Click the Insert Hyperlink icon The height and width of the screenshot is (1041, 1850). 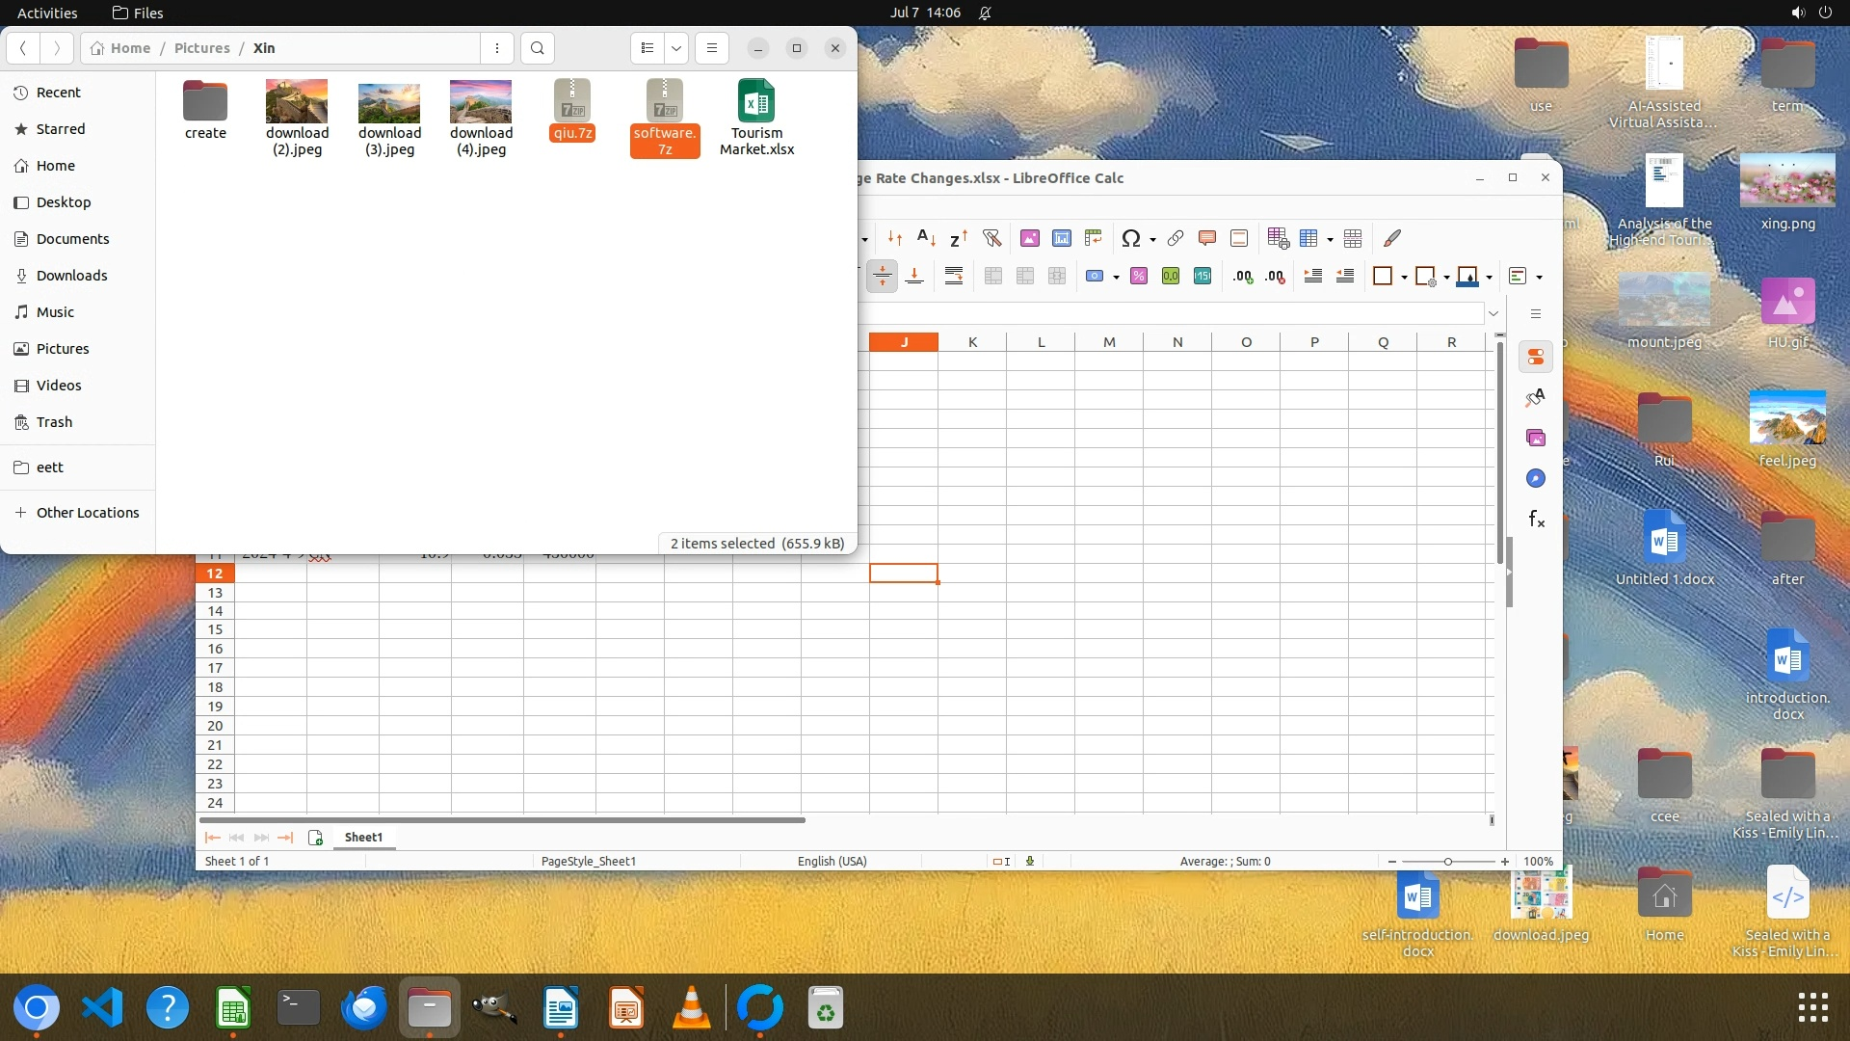click(x=1176, y=238)
